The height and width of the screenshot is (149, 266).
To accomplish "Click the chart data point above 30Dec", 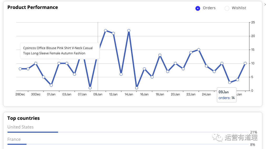I will coord(36,63).
